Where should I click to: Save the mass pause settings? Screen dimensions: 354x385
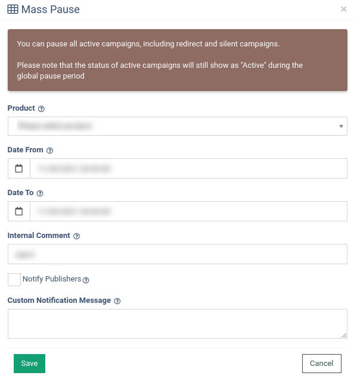[x=30, y=364]
